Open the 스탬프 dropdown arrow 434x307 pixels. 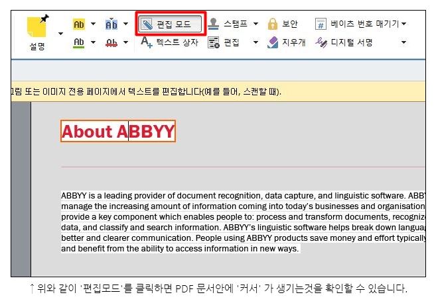point(255,24)
